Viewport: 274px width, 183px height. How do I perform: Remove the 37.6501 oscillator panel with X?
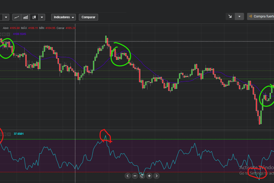tap(9, 134)
